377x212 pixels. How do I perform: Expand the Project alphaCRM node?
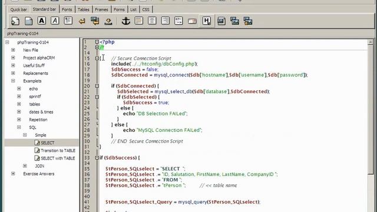(x=13, y=58)
